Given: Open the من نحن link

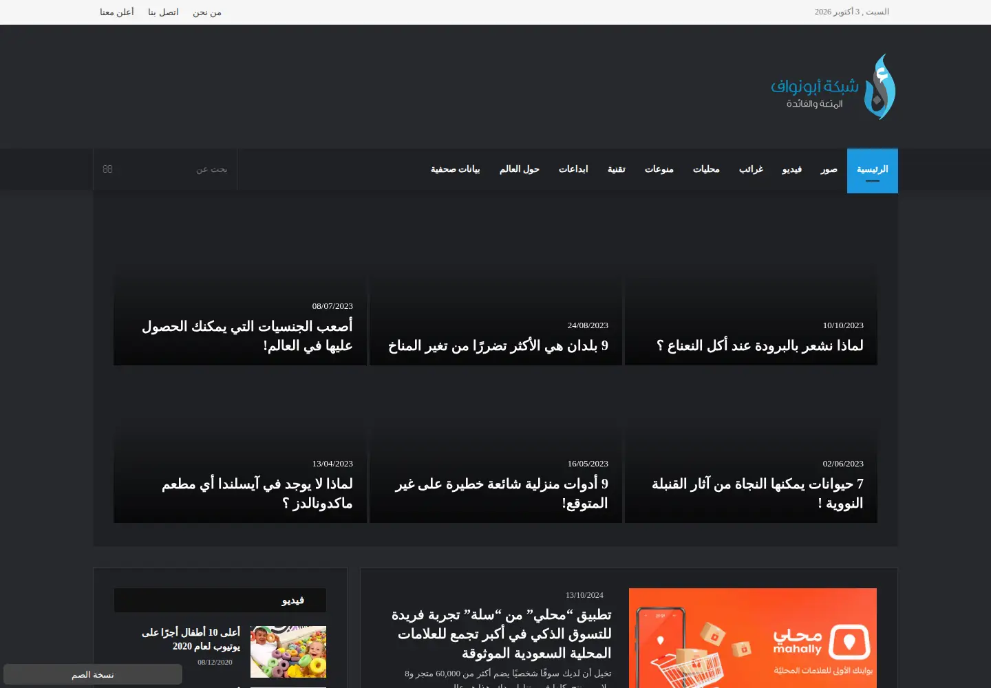Looking at the screenshot, I should [x=207, y=12].
